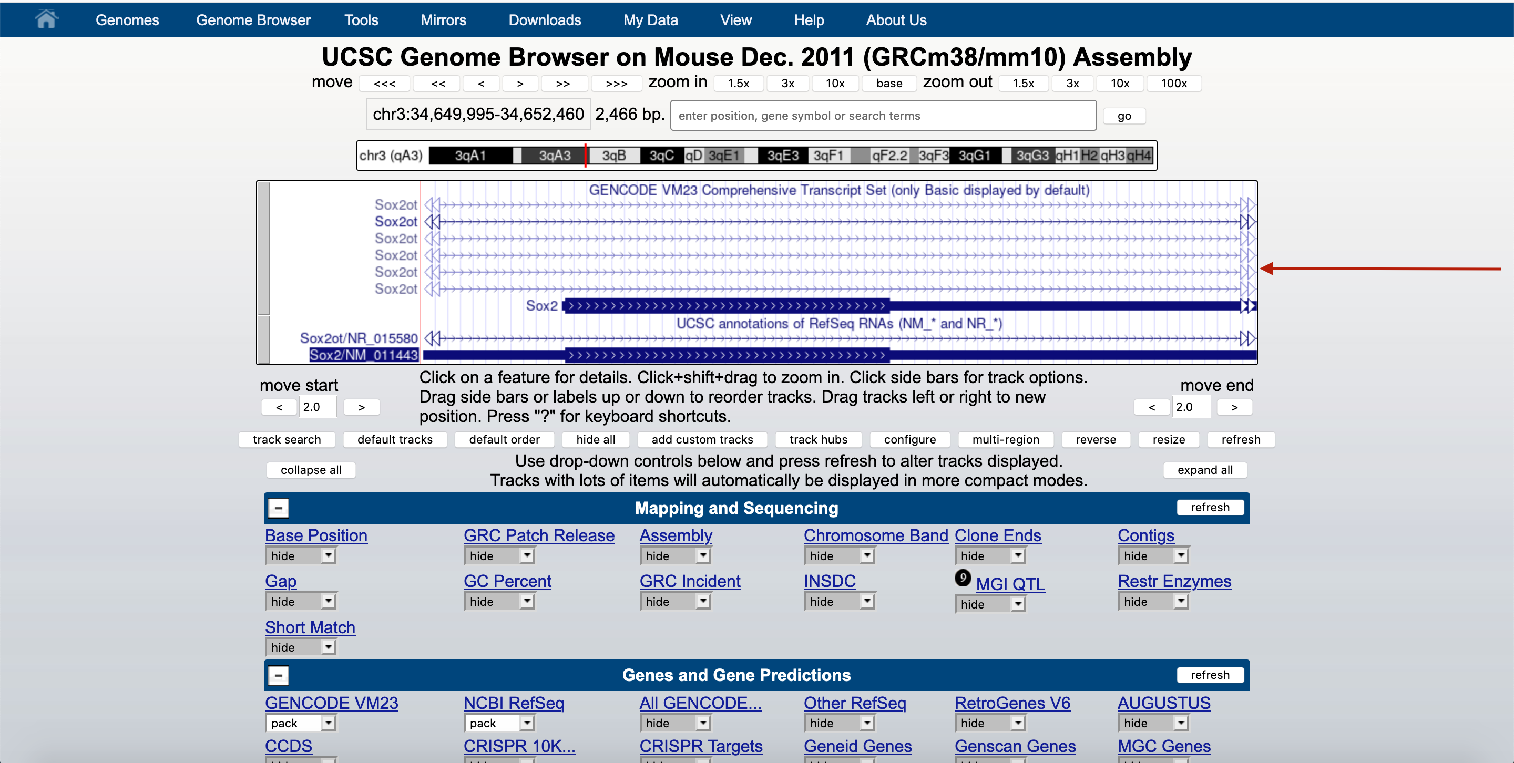Viewport: 1514px width, 763px height.
Task: Move left with << button
Action: (x=438, y=84)
